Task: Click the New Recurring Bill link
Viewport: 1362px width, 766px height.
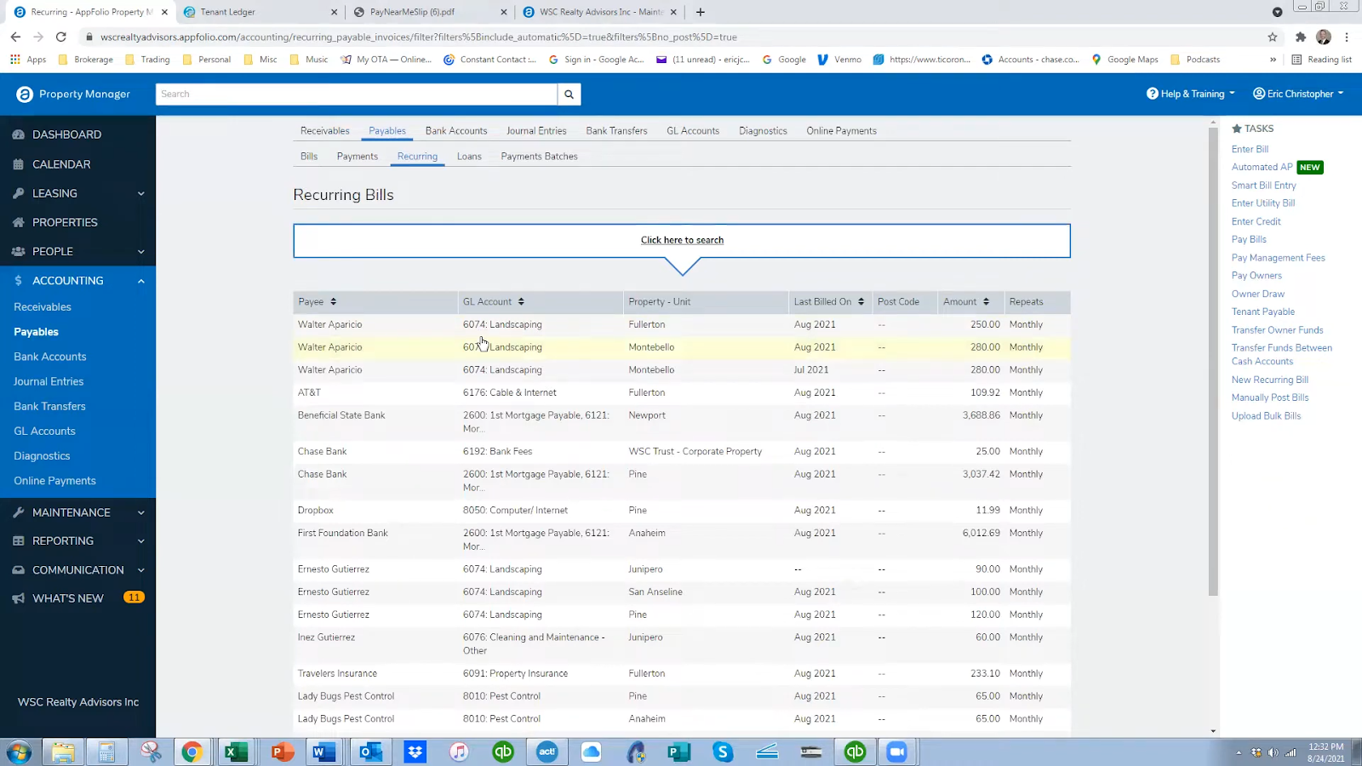Action: point(1269,380)
